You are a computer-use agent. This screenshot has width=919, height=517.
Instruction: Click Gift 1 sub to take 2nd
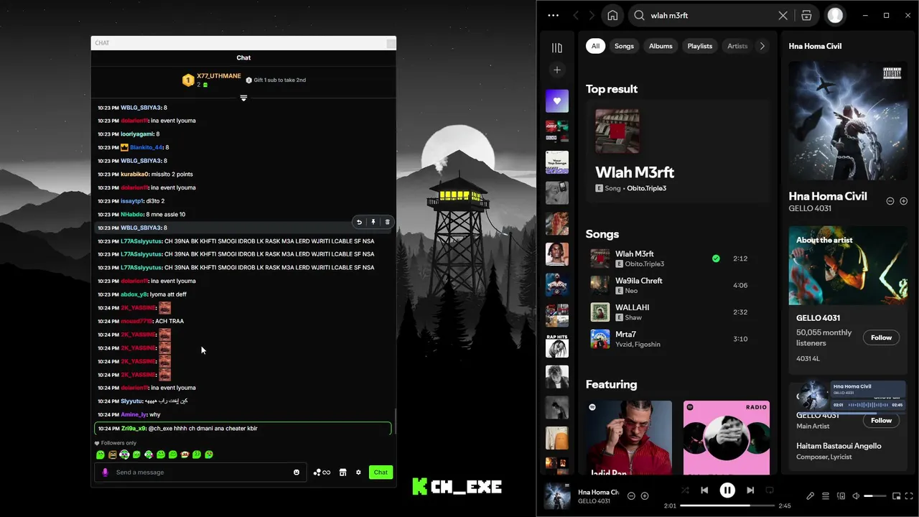[x=276, y=80]
